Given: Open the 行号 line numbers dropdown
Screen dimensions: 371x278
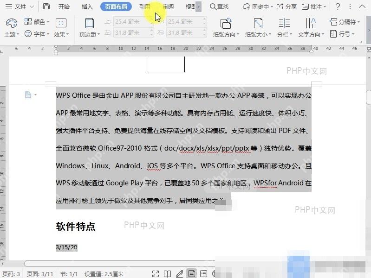Looking at the screenshot, I should (x=342, y=34).
